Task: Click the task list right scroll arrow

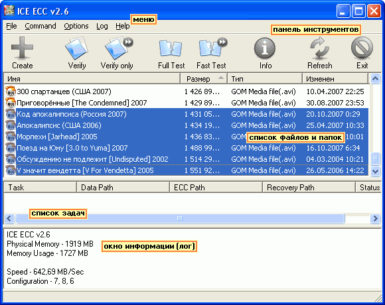Action: pos(375,218)
